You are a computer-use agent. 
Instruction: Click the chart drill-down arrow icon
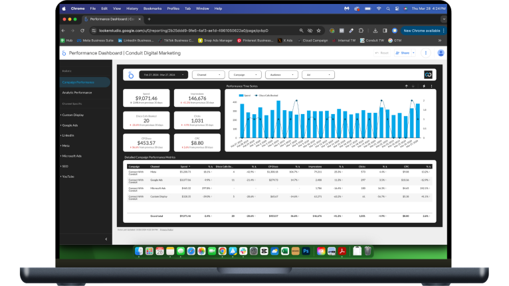point(413,86)
